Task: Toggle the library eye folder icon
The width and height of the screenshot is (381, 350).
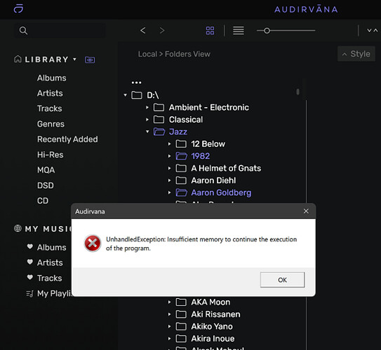Action: click(90, 59)
